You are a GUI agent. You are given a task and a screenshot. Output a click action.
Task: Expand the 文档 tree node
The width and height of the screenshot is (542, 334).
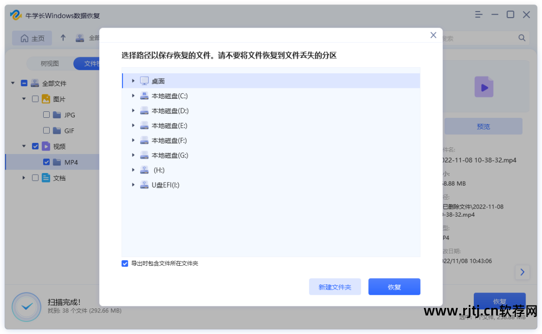tap(24, 178)
